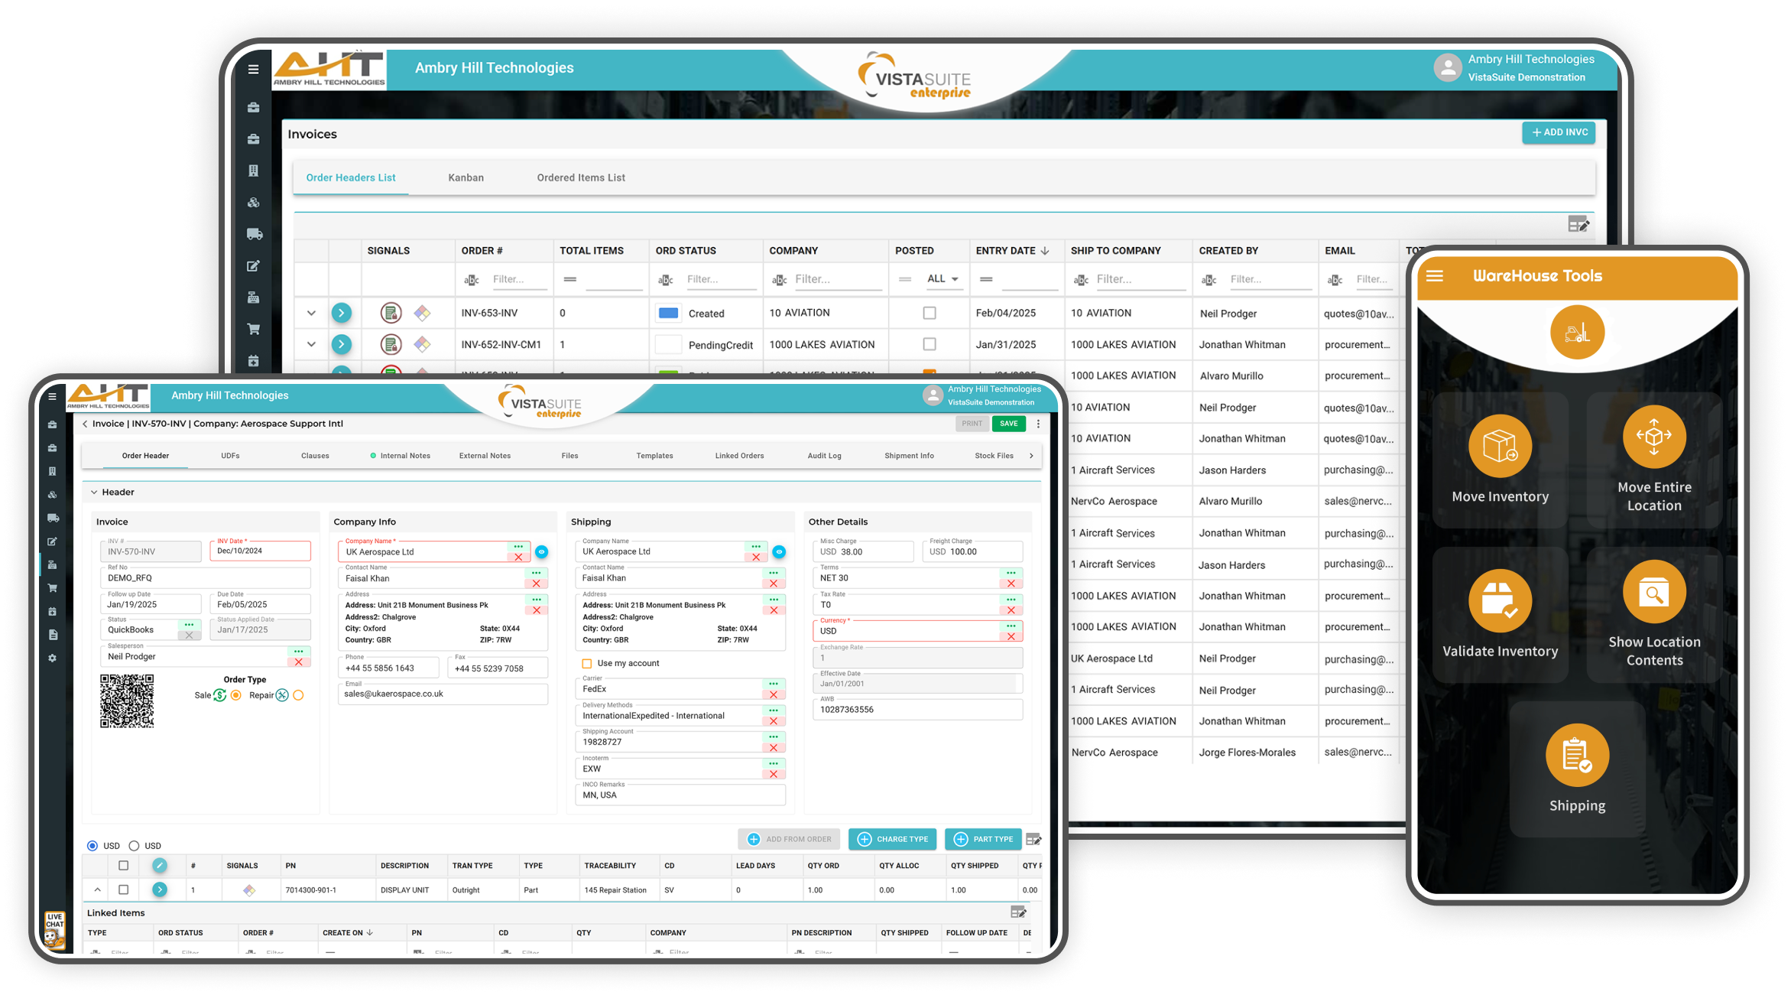Open the ALL dropdown in the Posted column
1791x995 pixels.
pos(944,278)
